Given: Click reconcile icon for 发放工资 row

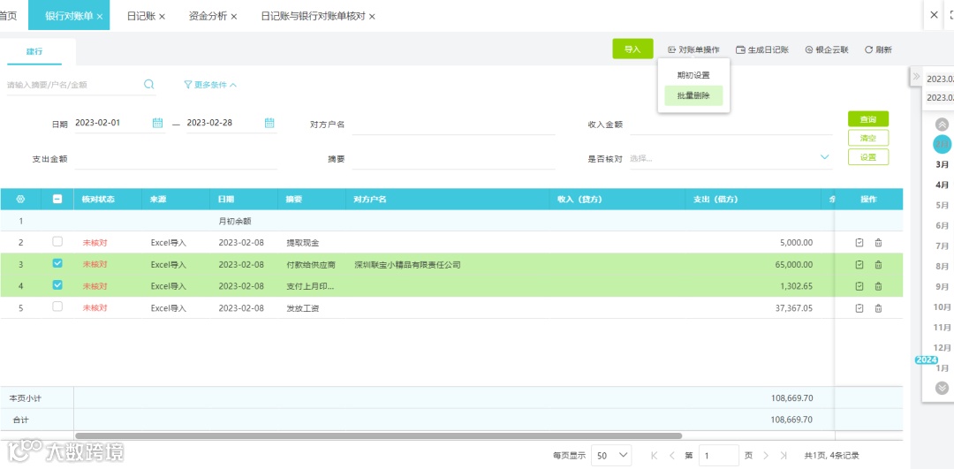Looking at the screenshot, I should (859, 308).
